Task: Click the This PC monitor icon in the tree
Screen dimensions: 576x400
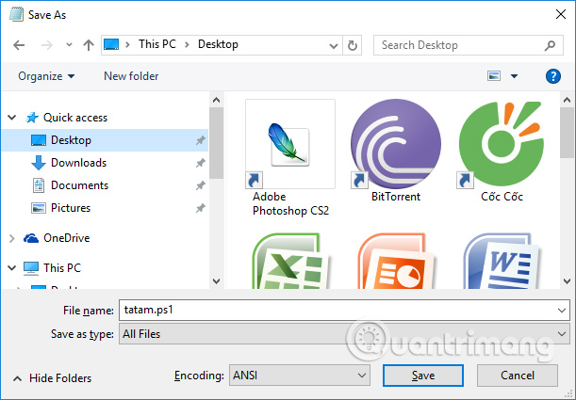Action: click(31, 268)
